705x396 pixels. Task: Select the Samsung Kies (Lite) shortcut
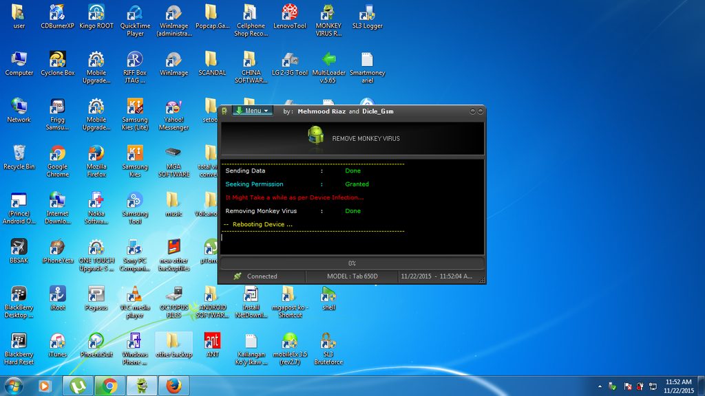click(x=135, y=114)
